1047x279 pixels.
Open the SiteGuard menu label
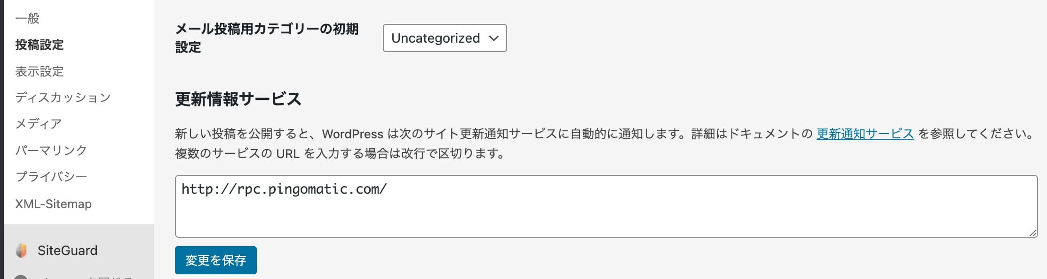click(68, 250)
